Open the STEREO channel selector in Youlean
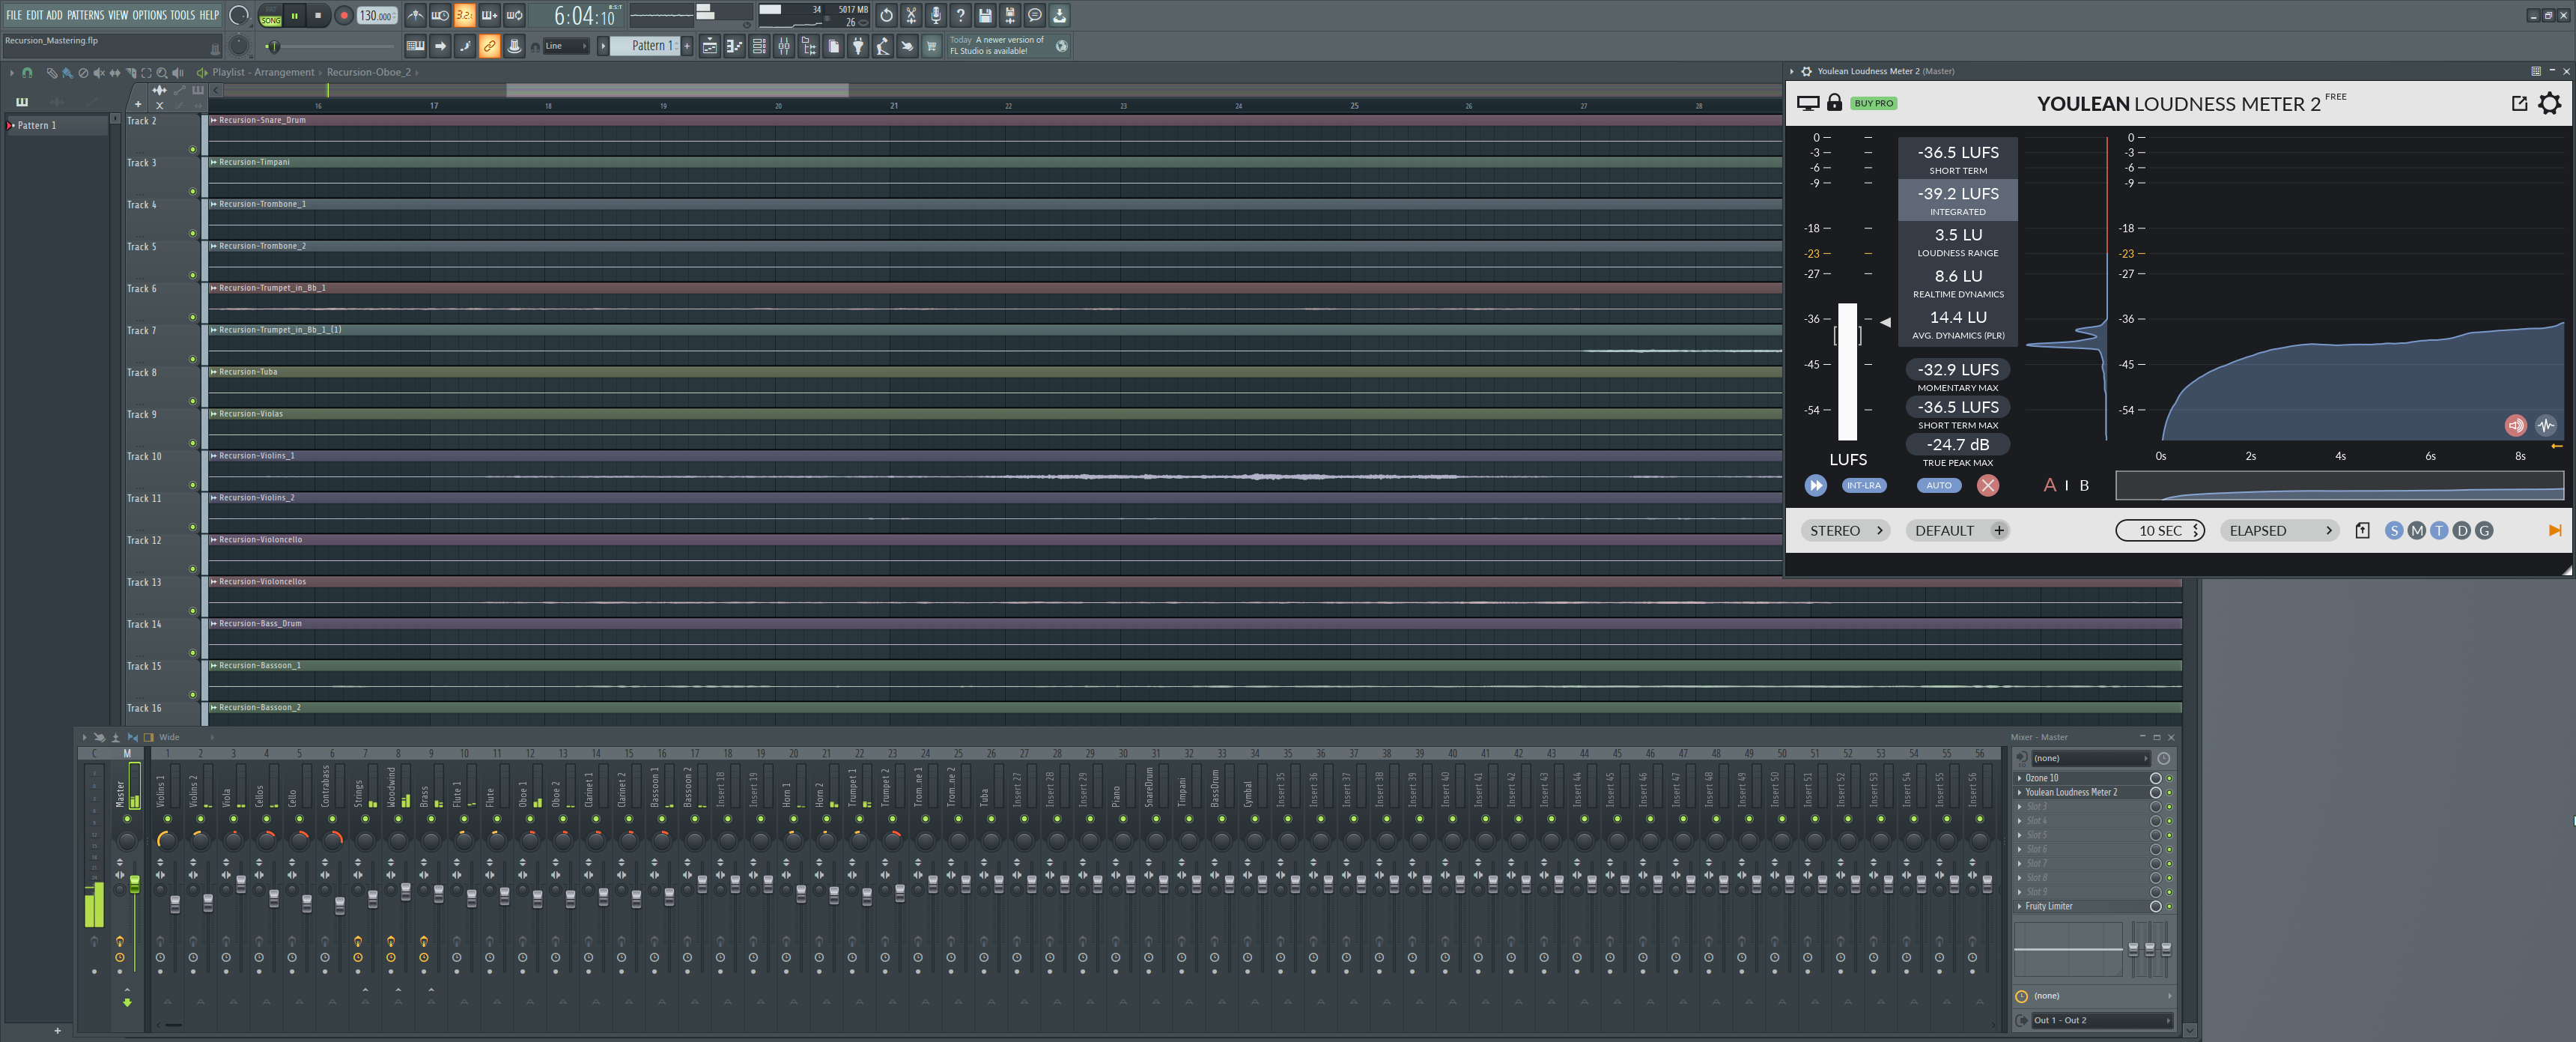 click(x=1845, y=530)
